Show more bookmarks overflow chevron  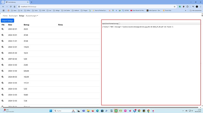point(186,11)
